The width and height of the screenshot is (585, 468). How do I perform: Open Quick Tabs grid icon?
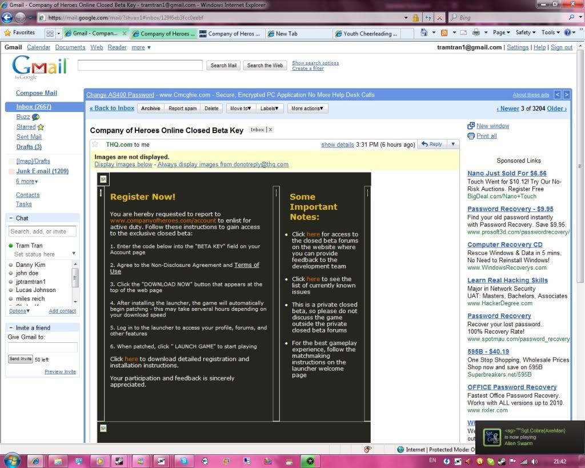point(50,33)
